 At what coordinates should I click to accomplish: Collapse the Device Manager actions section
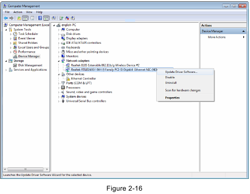[244, 31]
